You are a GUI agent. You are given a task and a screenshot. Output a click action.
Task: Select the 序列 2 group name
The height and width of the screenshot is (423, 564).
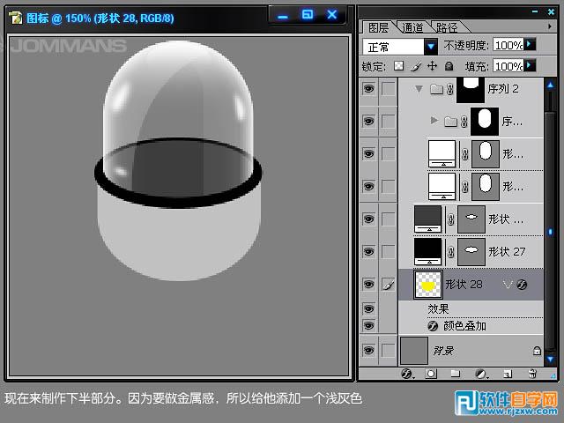pyautogui.click(x=503, y=88)
